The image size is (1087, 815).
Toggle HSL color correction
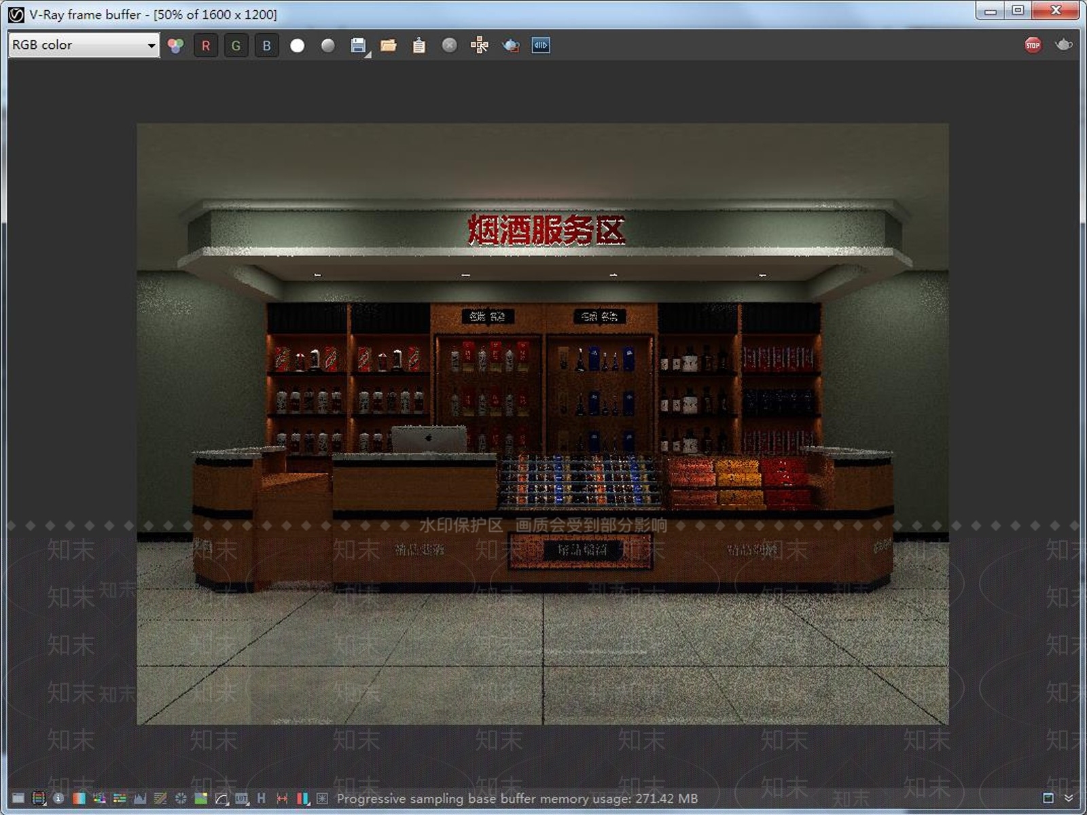(99, 798)
